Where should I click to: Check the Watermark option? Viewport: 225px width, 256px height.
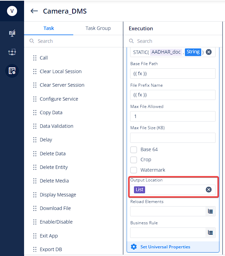[x=134, y=170]
